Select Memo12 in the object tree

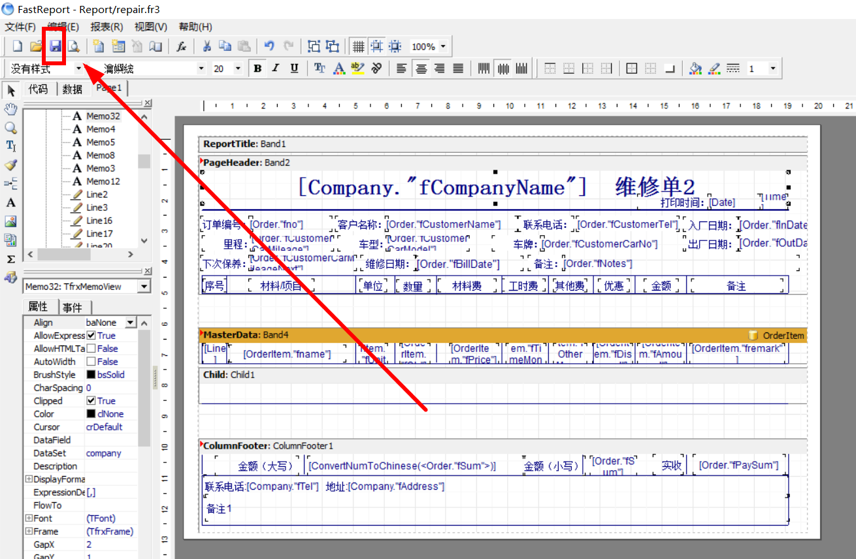click(x=103, y=182)
